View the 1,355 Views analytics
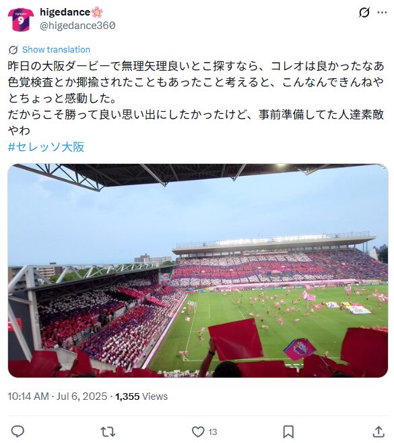The image size is (394, 443). [141, 396]
